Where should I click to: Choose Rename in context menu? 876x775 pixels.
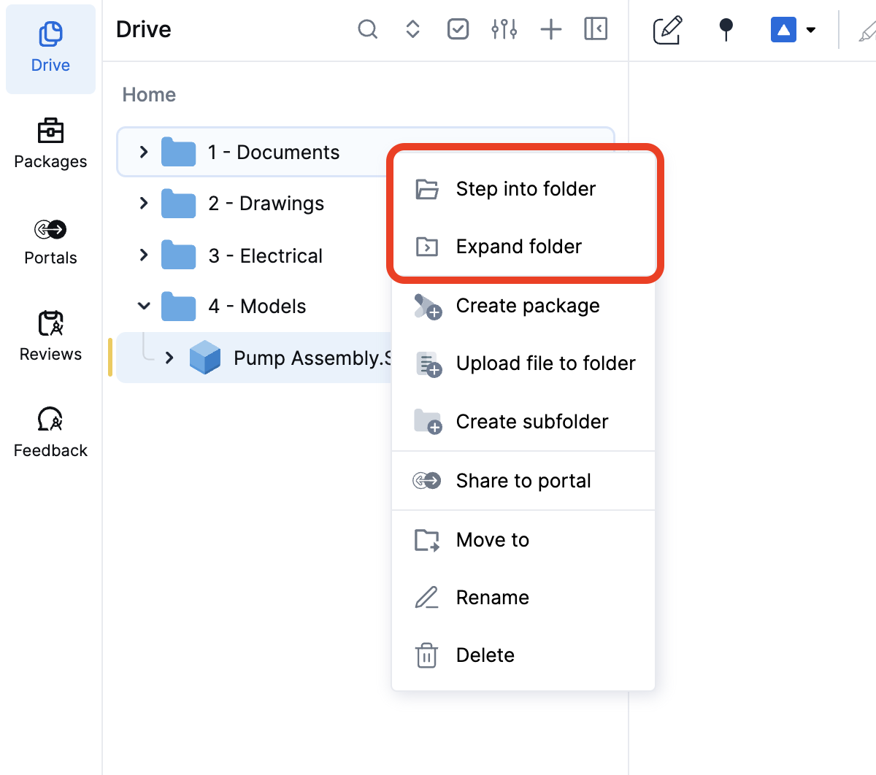coord(523,598)
